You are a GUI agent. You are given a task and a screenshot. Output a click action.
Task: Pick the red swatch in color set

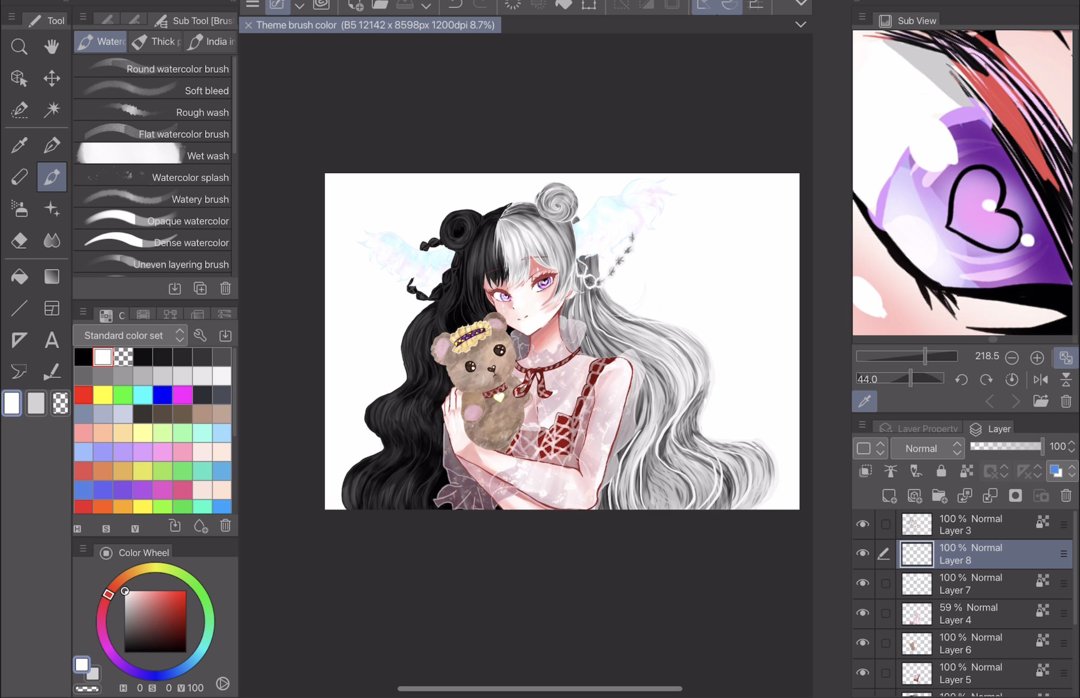pos(83,395)
